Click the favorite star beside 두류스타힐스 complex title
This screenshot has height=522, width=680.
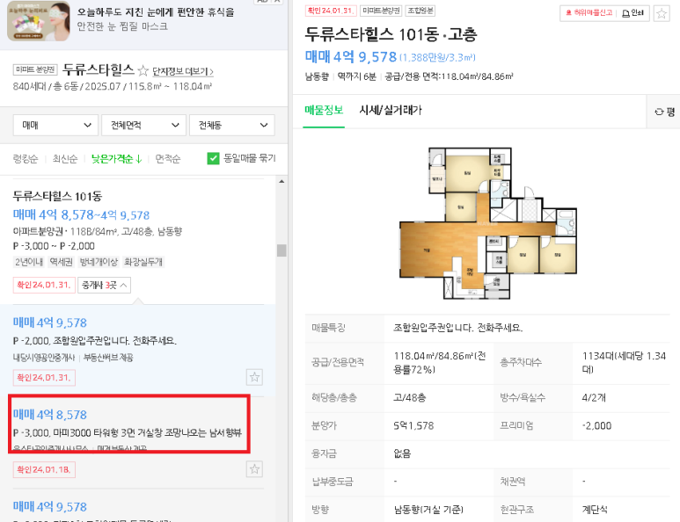[x=143, y=70]
